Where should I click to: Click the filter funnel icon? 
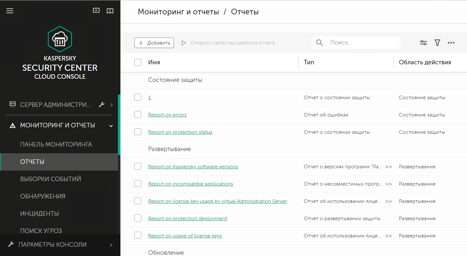coord(437,43)
